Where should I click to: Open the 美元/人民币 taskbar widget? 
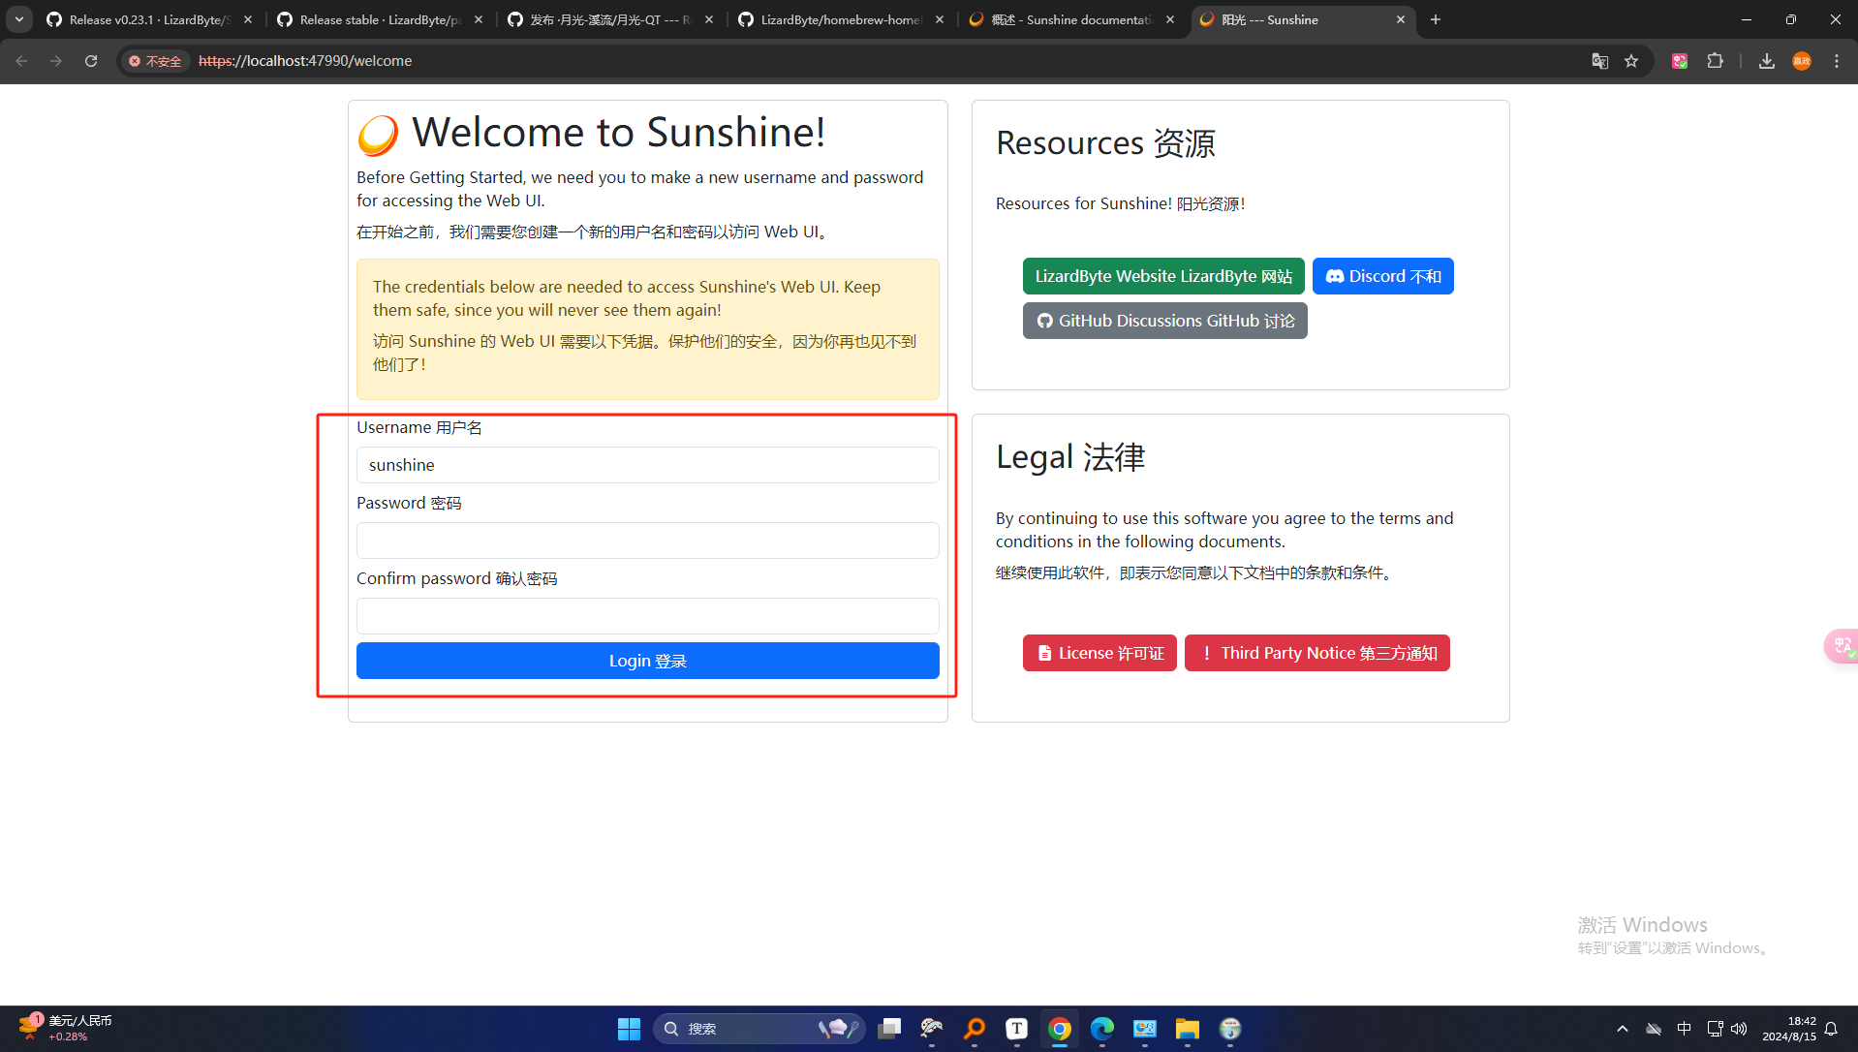click(x=65, y=1028)
